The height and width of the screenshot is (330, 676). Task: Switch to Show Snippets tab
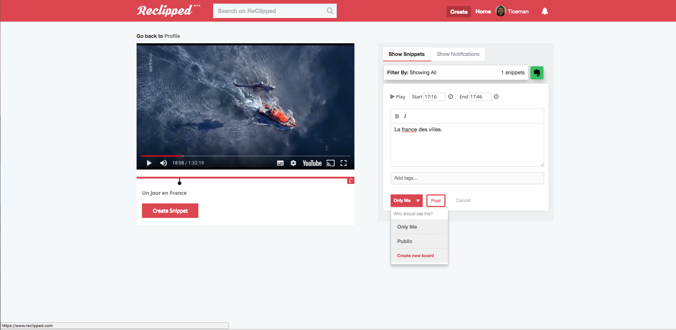pos(407,54)
